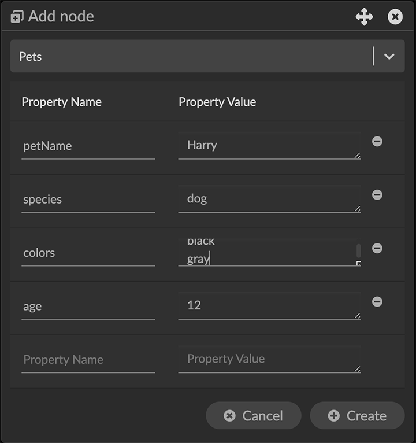This screenshot has height=443, width=416.
Task: Delete the colors property row
Action: (377, 248)
